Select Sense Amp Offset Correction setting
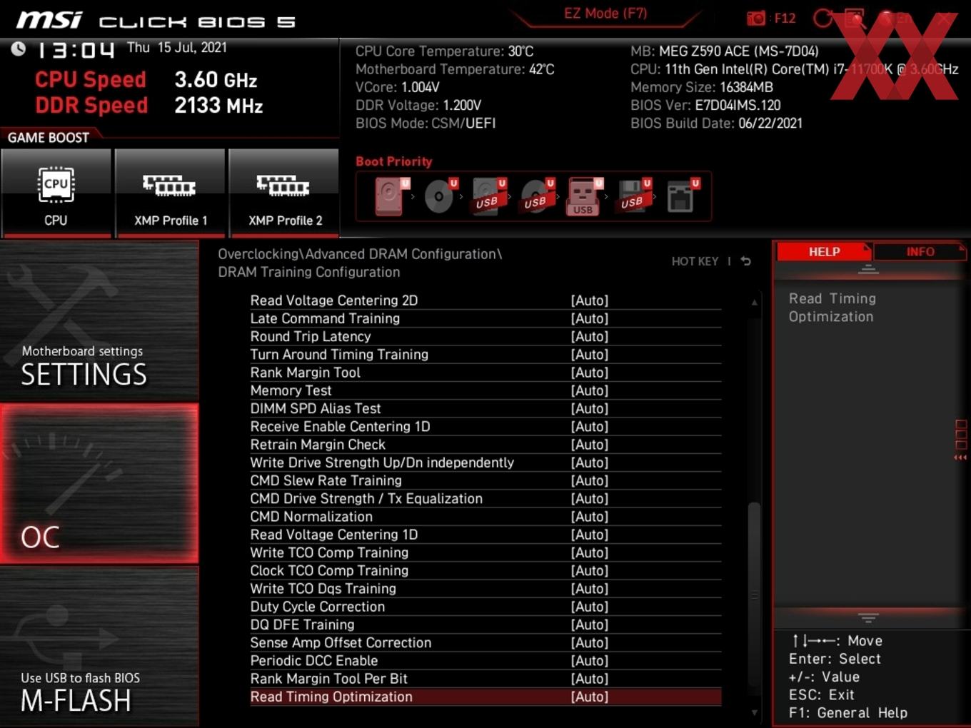This screenshot has height=728, width=971. (x=485, y=643)
